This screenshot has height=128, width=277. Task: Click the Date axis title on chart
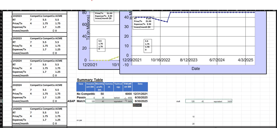[196, 69]
